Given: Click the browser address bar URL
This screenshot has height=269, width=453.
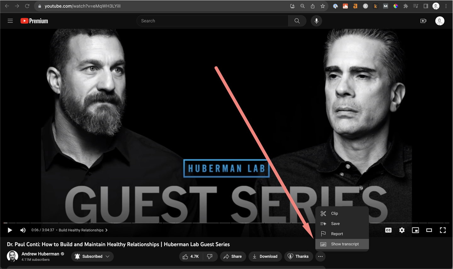Looking at the screenshot, I should point(82,6).
